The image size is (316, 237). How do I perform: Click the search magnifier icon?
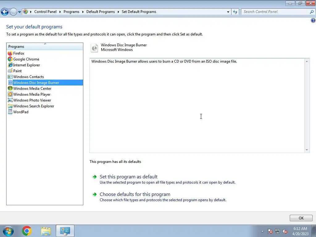pos(312,12)
